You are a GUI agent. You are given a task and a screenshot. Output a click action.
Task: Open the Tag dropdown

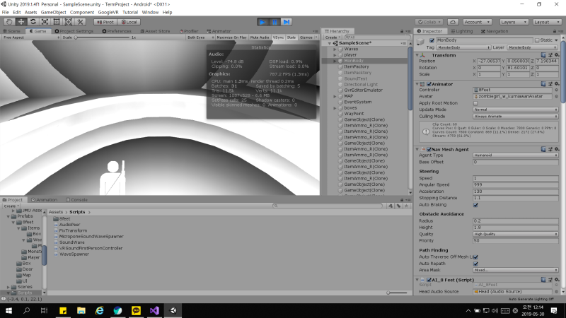coord(463,47)
